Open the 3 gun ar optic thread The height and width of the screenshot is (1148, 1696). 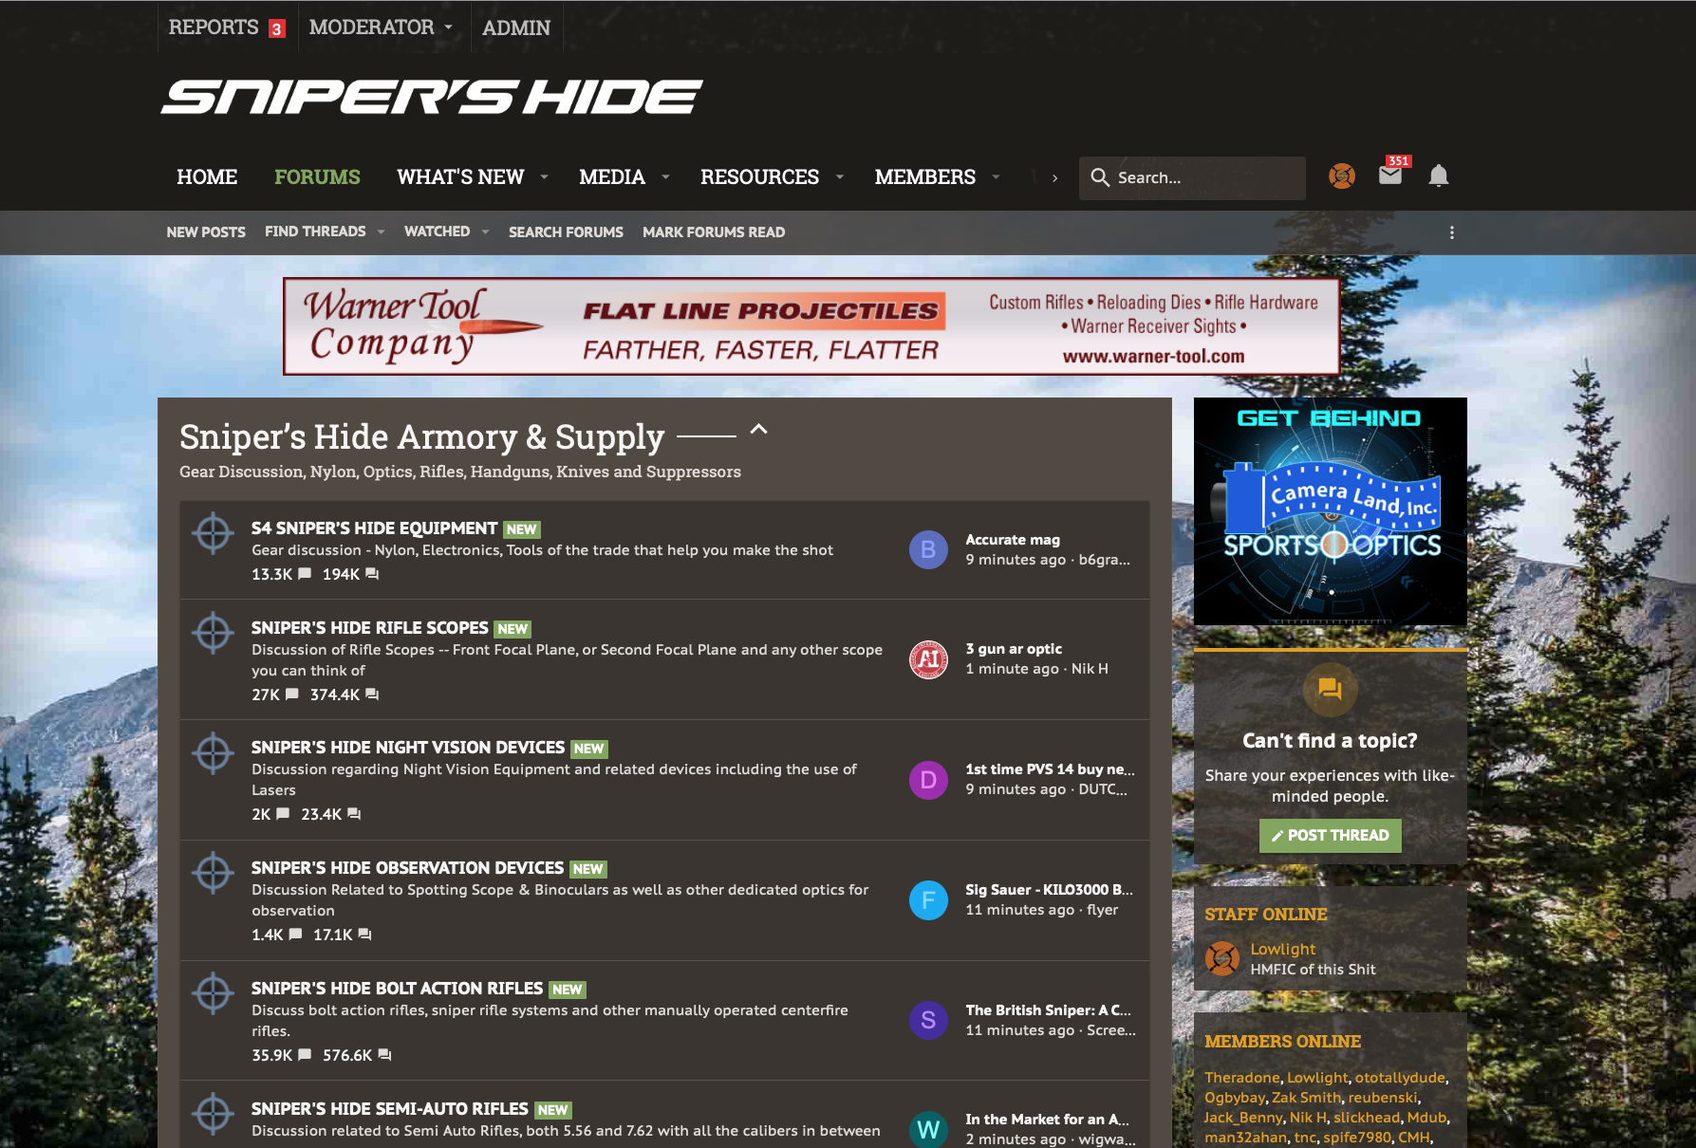[1014, 649]
